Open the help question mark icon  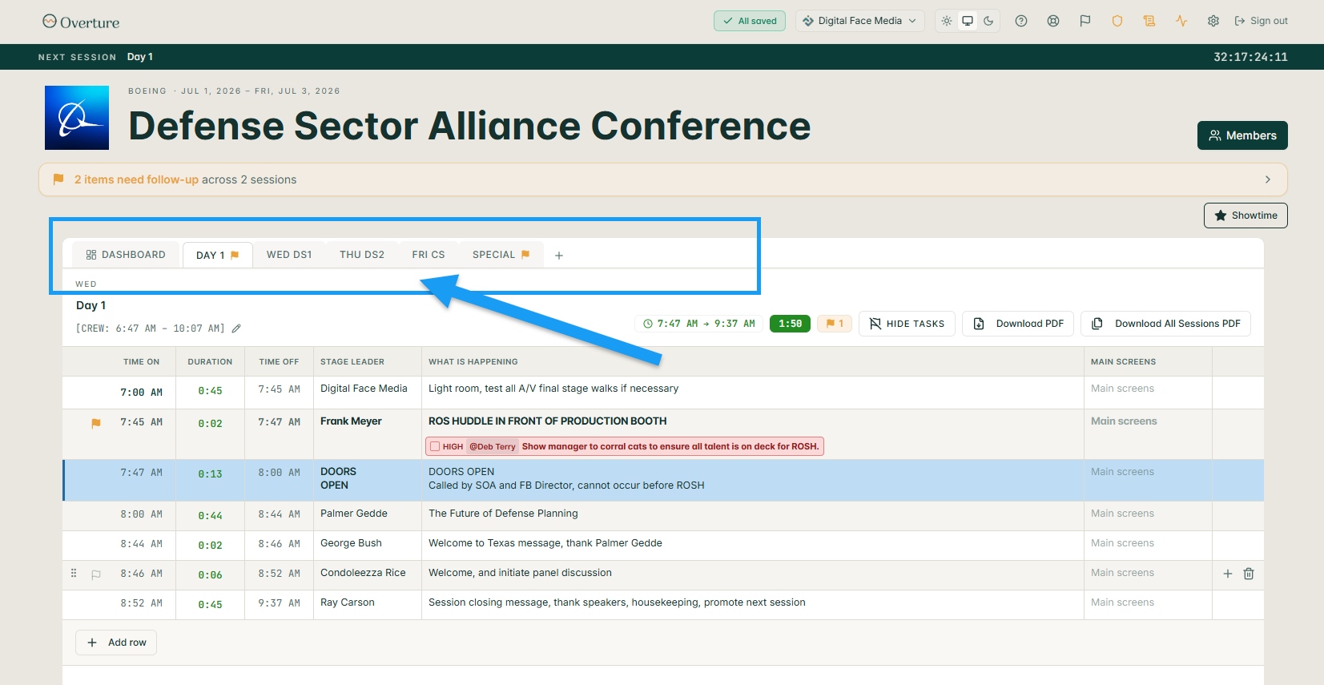click(x=1021, y=21)
